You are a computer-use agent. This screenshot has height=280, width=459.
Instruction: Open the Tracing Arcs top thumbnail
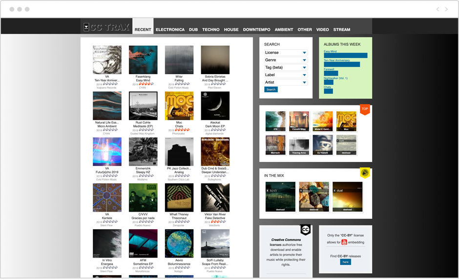pos(299,145)
